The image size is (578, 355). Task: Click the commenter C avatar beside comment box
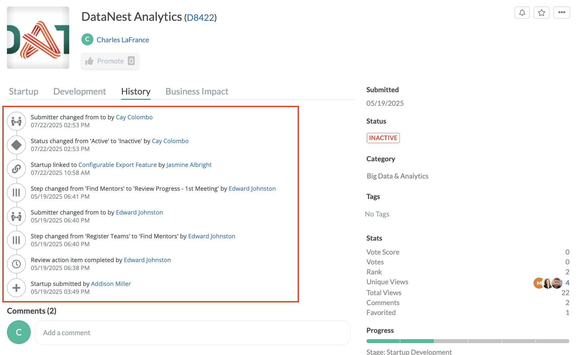pos(19,332)
